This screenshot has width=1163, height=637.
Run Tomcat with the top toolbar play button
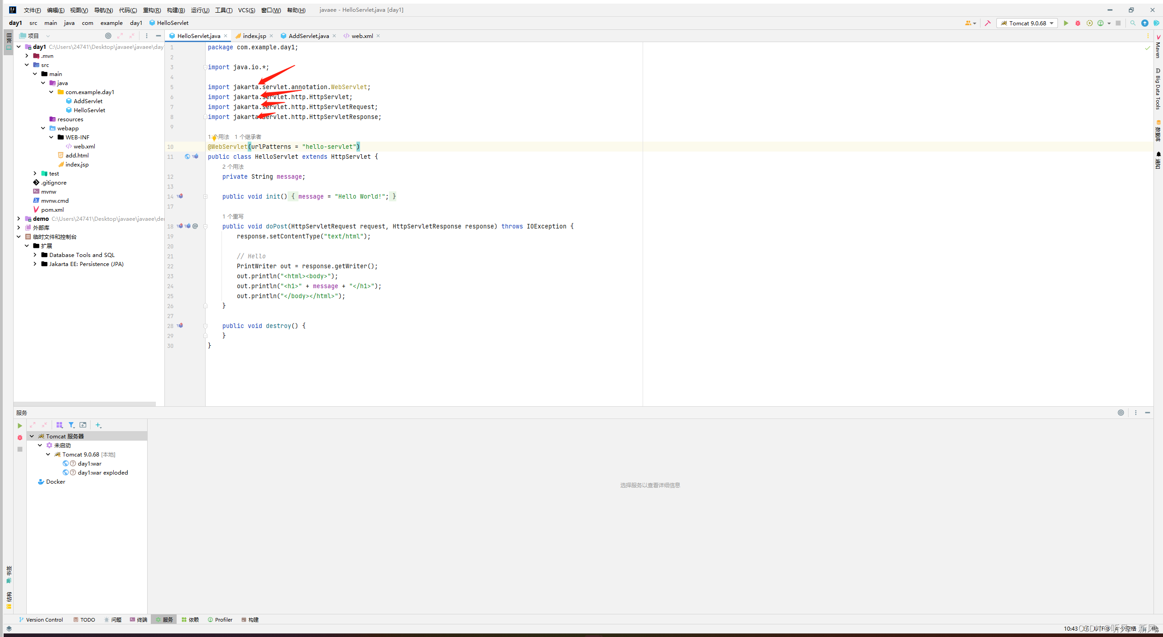click(x=1066, y=23)
